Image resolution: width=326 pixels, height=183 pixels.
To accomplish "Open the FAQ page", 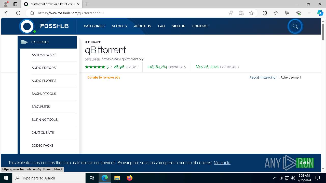I will (x=161, y=26).
